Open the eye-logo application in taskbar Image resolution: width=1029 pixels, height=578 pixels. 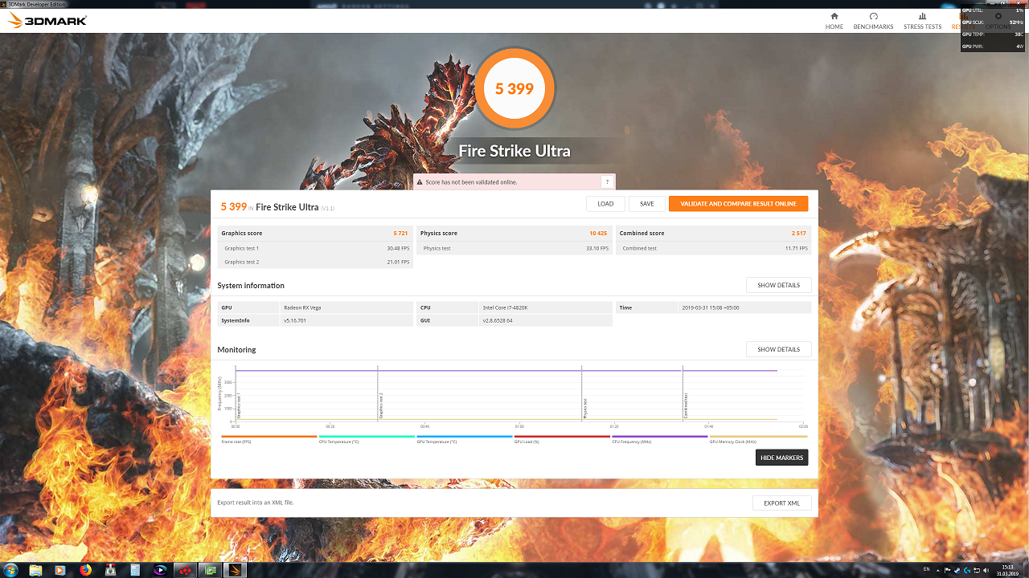pyautogui.click(x=160, y=570)
